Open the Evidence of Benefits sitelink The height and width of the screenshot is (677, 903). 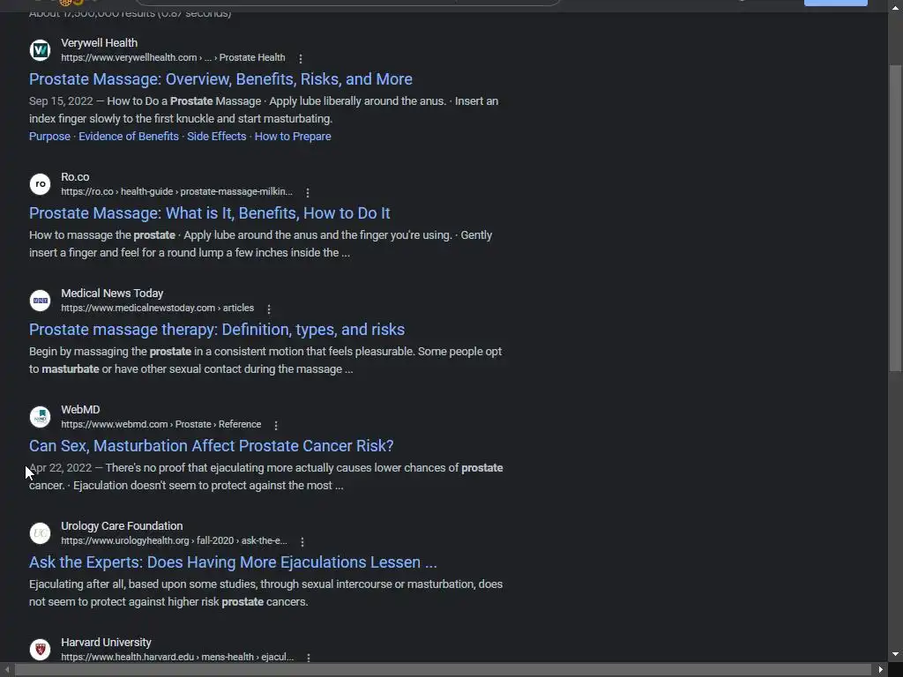[129, 137]
